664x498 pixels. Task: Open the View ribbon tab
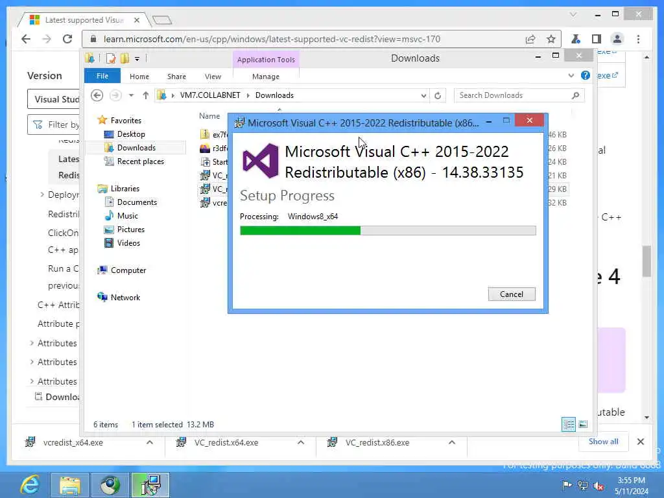[213, 77]
